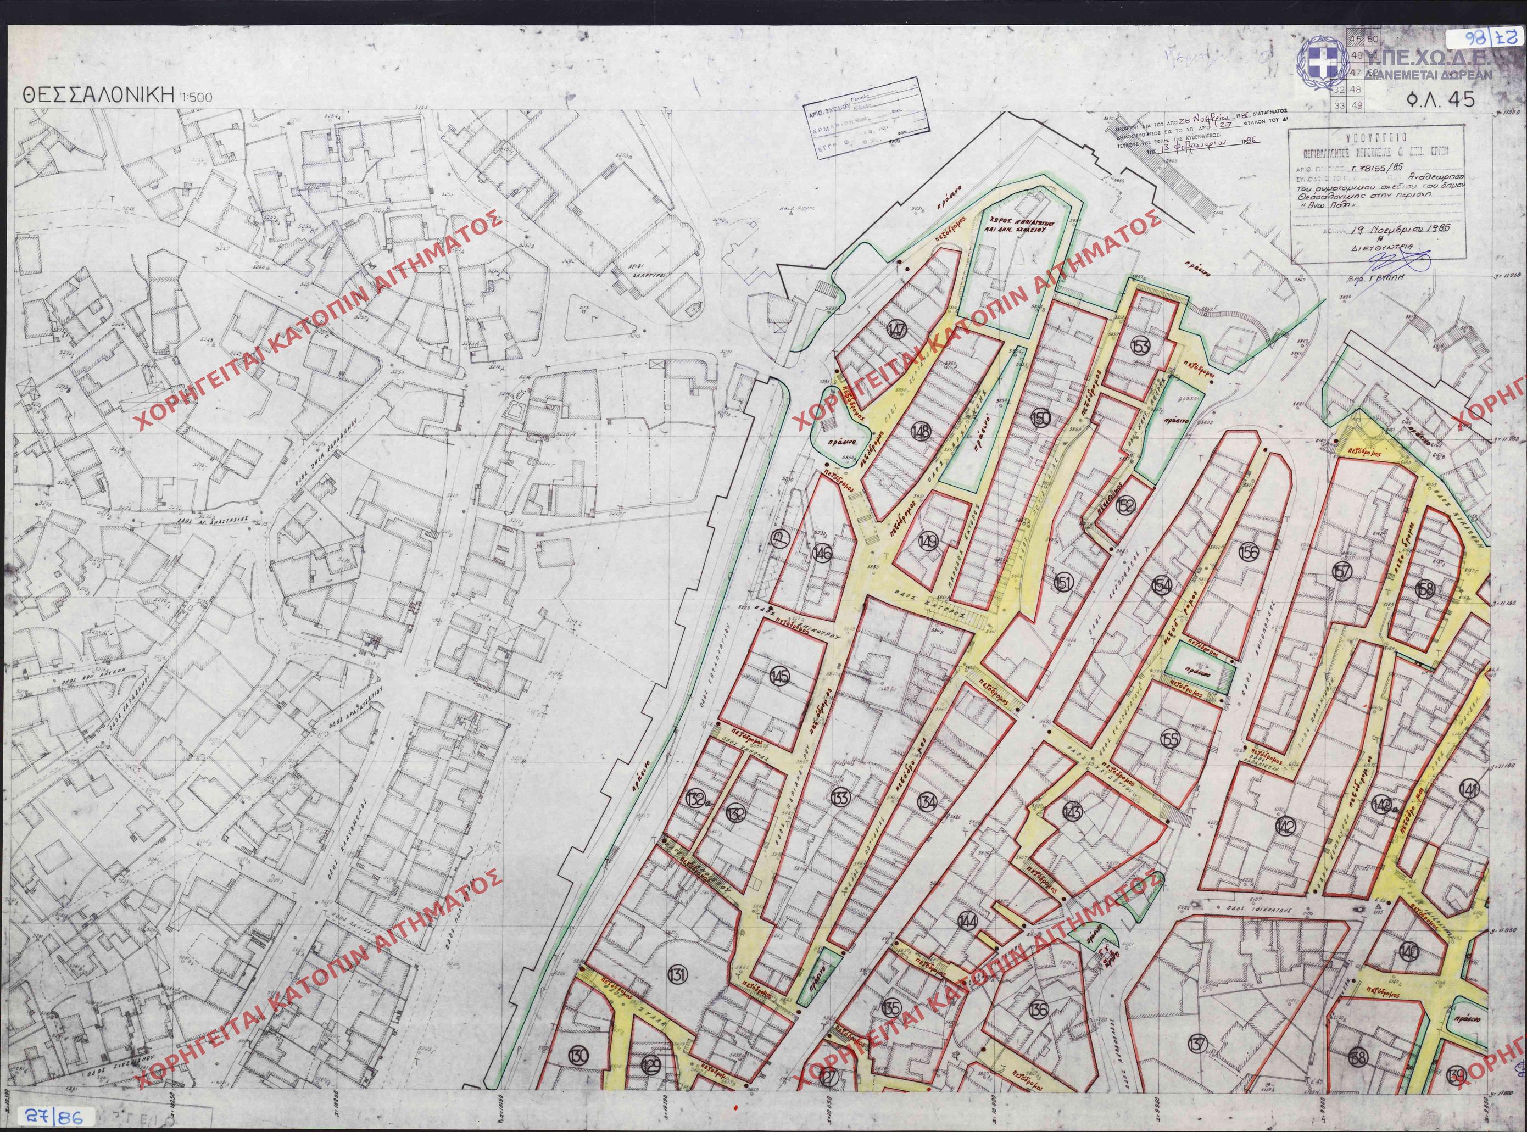Click block number 156 circle
This screenshot has width=1527, height=1132.
tap(1250, 551)
